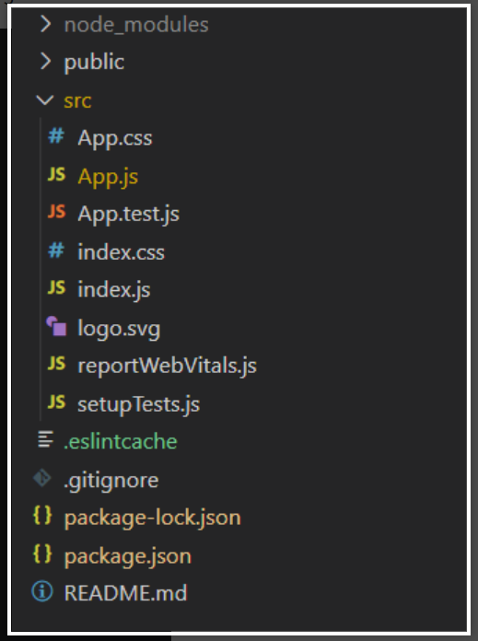Open the index.js file
This screenshot has width=478, height=641.
click(x=114, y=289)
